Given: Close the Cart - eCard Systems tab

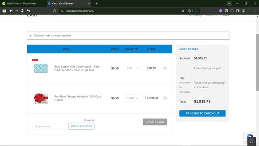Looking at the screenshot, I should click(x=89, y=4).
